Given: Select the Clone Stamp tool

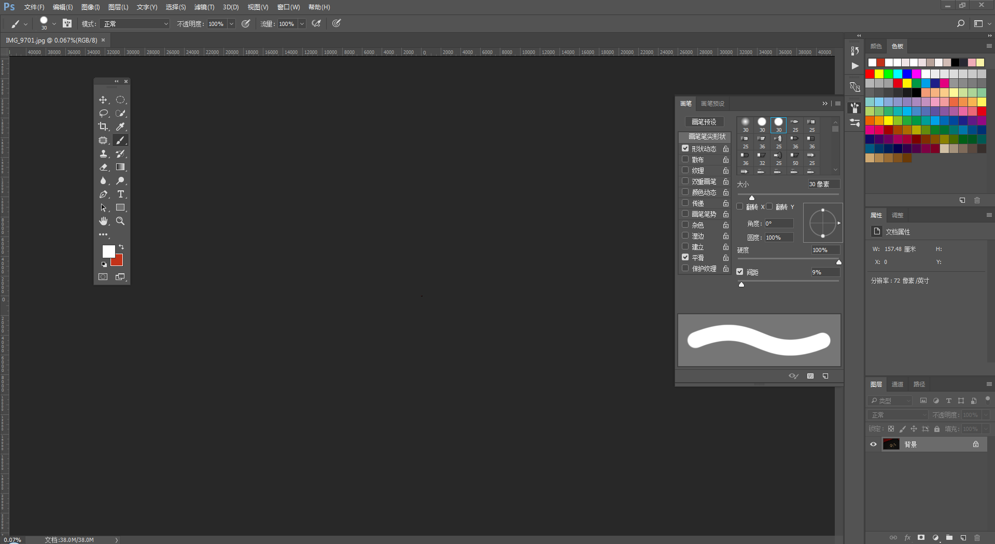Looking at the screenshot, I should [x=103, y=154].
